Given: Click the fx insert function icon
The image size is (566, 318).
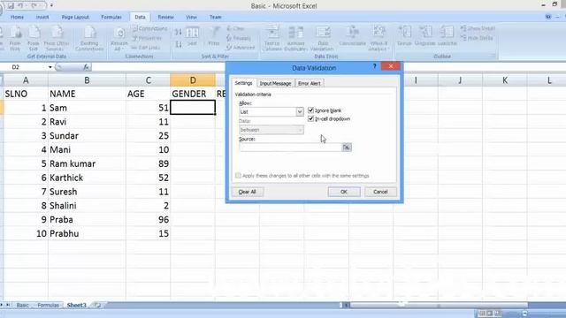Looking at the screenshot, I should pos(86,67).
